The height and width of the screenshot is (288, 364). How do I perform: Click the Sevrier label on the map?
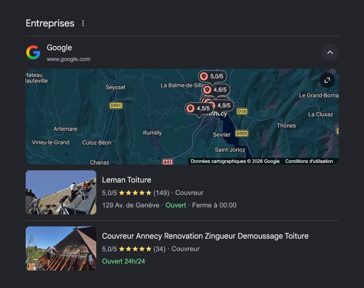222,135
